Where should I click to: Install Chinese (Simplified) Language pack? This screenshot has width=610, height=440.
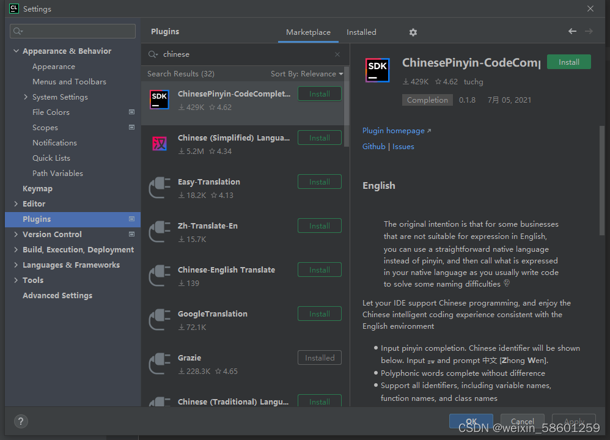coord(320,137)
